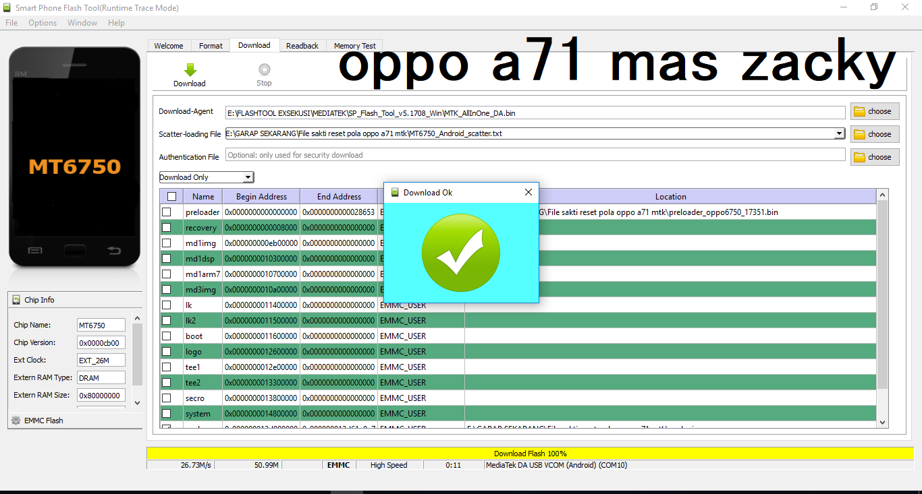
Task: Click the partition table scroll down arrow
Action: (x=882, y=422)
